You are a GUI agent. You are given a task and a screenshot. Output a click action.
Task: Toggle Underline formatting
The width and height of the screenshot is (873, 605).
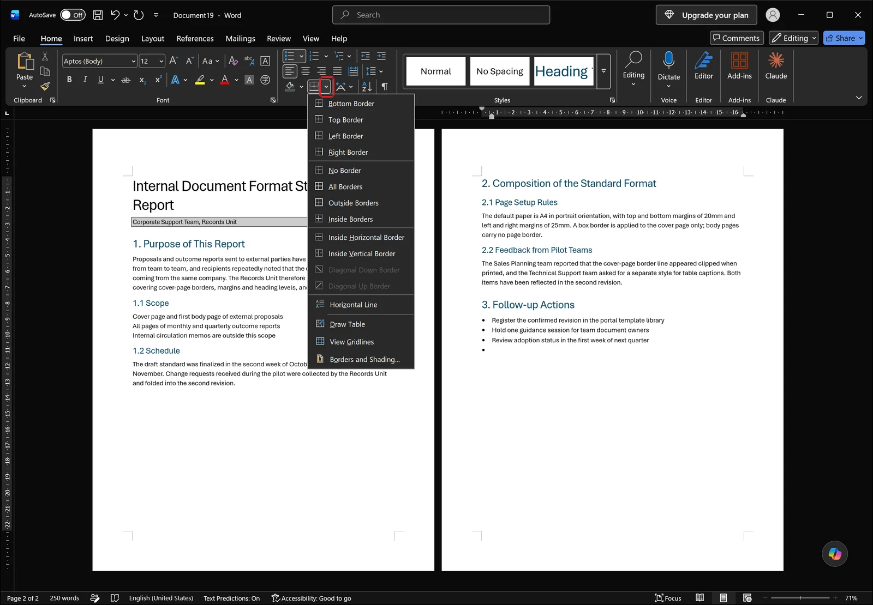click(100, 80)
